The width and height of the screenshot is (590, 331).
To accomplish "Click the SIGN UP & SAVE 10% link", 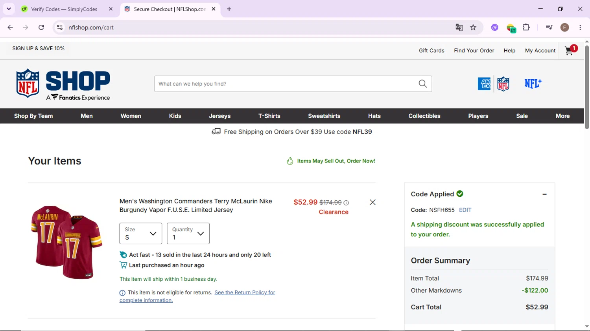I will (39, 48).
